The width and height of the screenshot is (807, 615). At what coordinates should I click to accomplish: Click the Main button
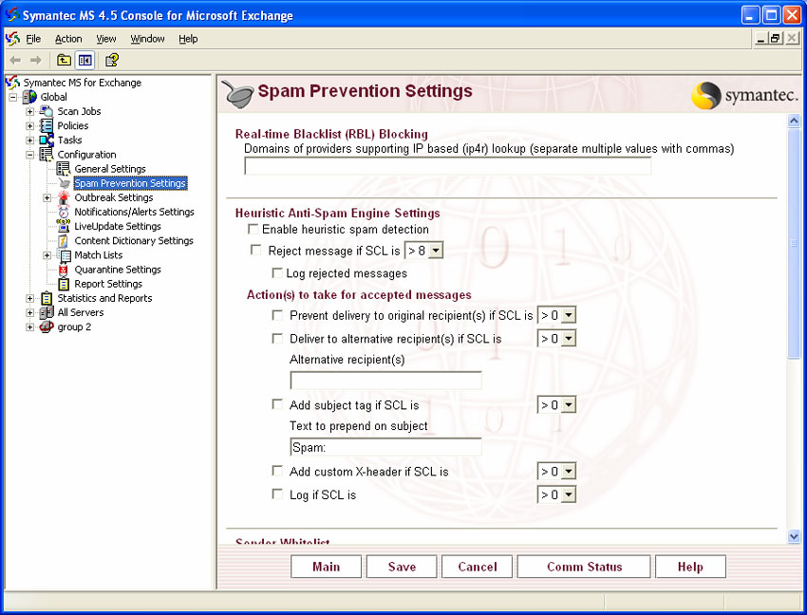click(326, 567)
